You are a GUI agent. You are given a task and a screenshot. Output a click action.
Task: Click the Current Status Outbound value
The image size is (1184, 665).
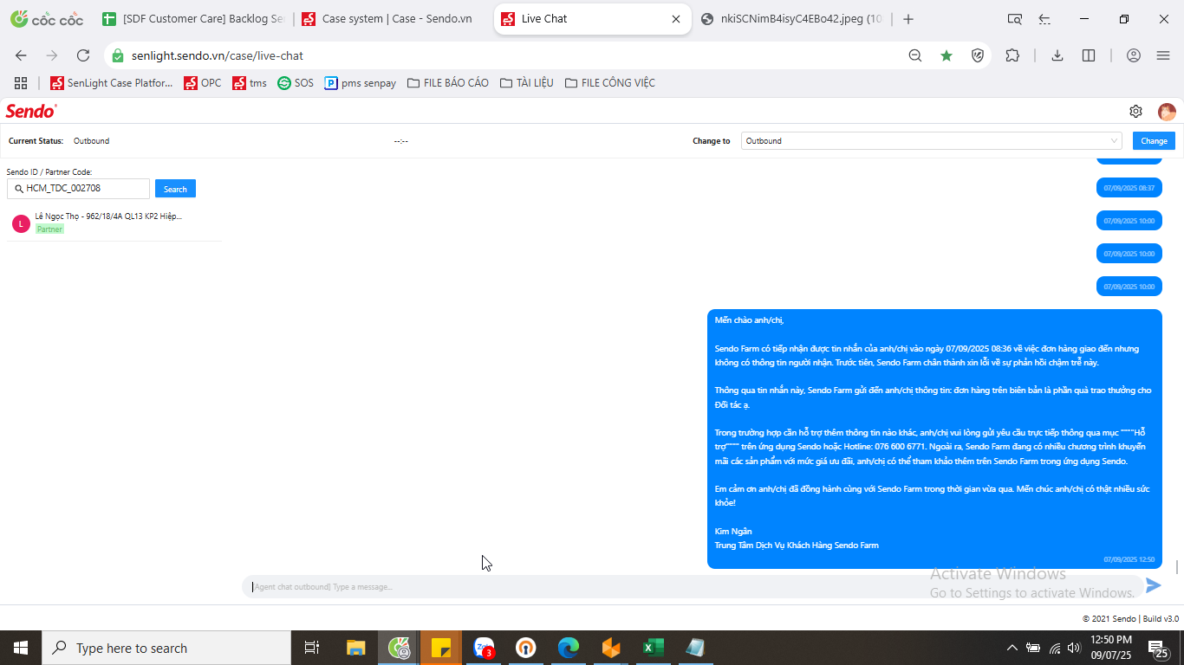(91, 140)
